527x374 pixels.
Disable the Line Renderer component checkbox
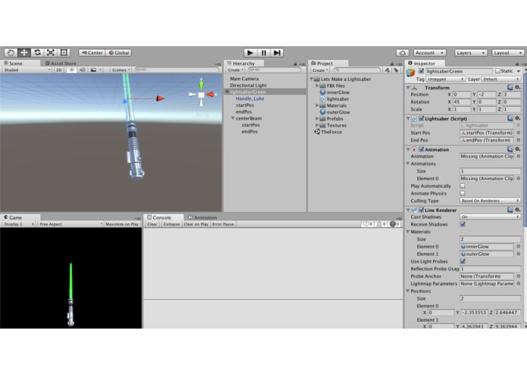[421, 210]
